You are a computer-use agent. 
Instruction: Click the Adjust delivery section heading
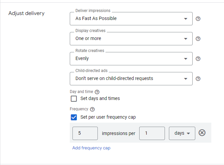point(26,13)
